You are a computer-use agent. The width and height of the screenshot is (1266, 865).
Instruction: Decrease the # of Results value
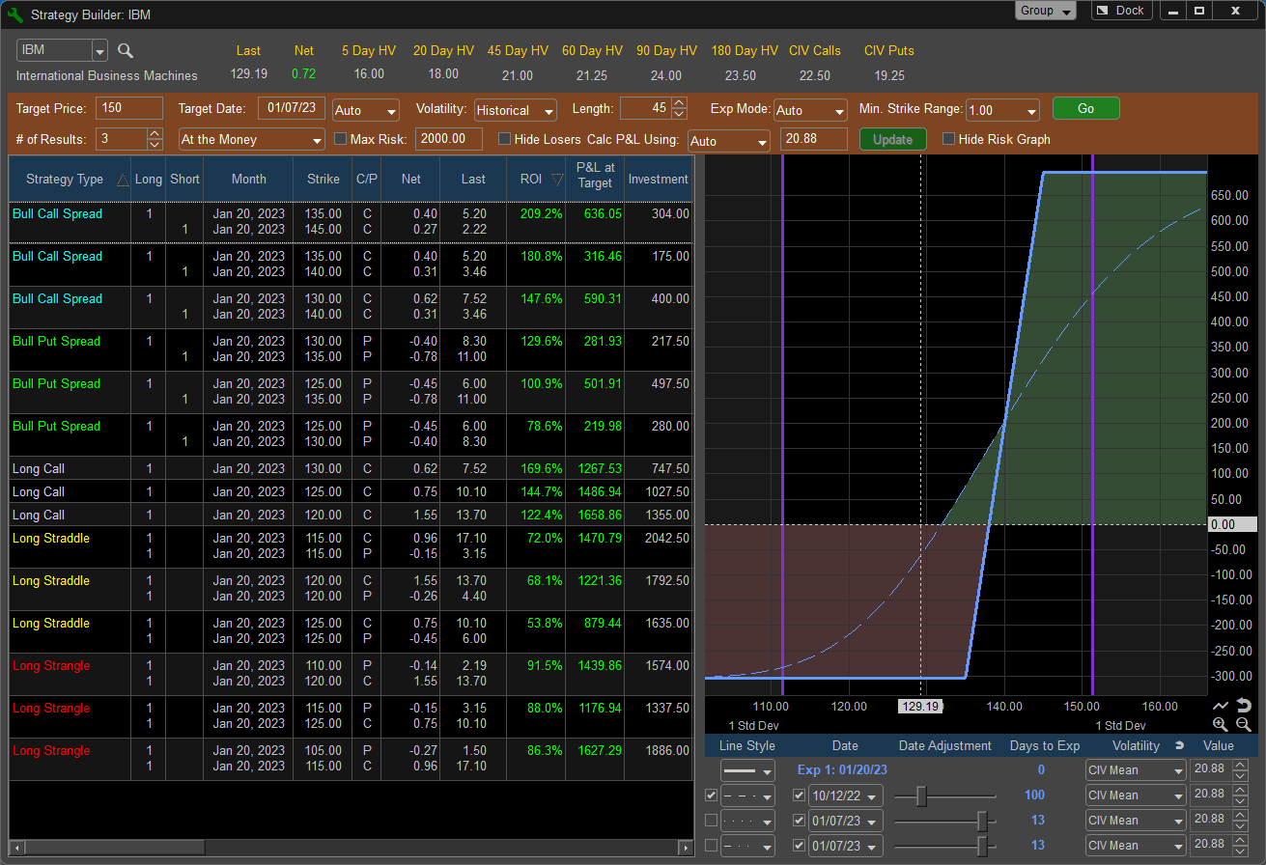click(155, 145)
